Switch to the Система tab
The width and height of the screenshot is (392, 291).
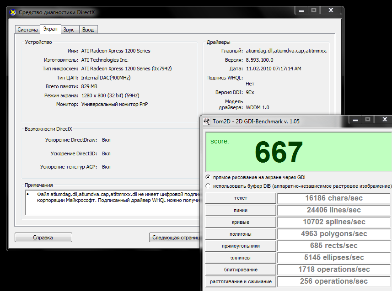click(27, 30)
